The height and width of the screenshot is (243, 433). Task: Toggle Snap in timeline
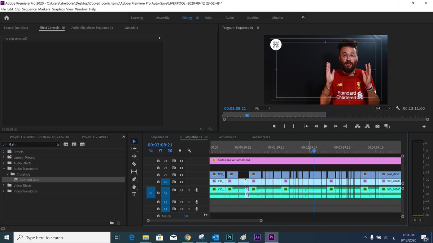coord(161,151)
